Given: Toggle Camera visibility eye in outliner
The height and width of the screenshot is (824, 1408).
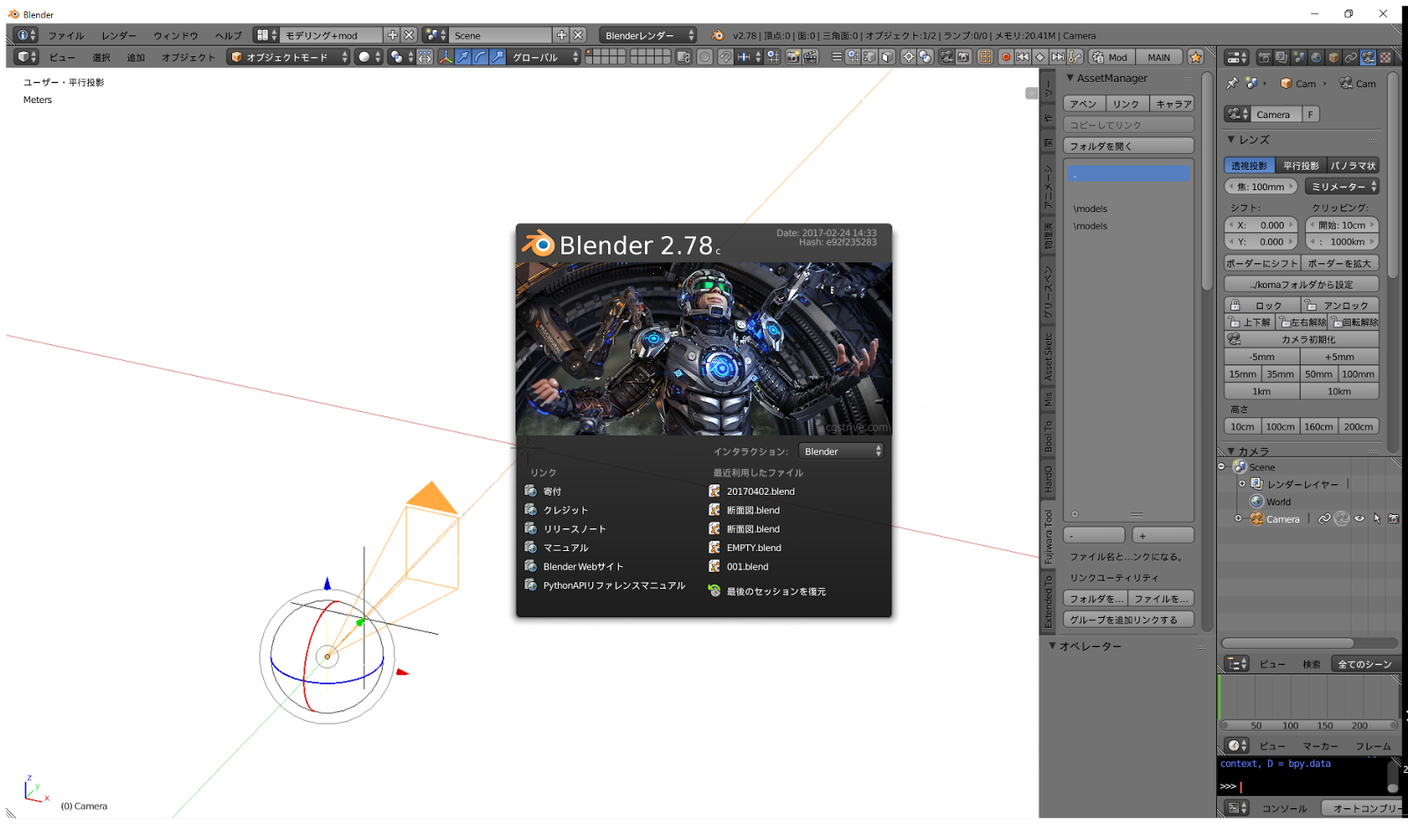Looking at the screenshot, I should click(1360, 519).
